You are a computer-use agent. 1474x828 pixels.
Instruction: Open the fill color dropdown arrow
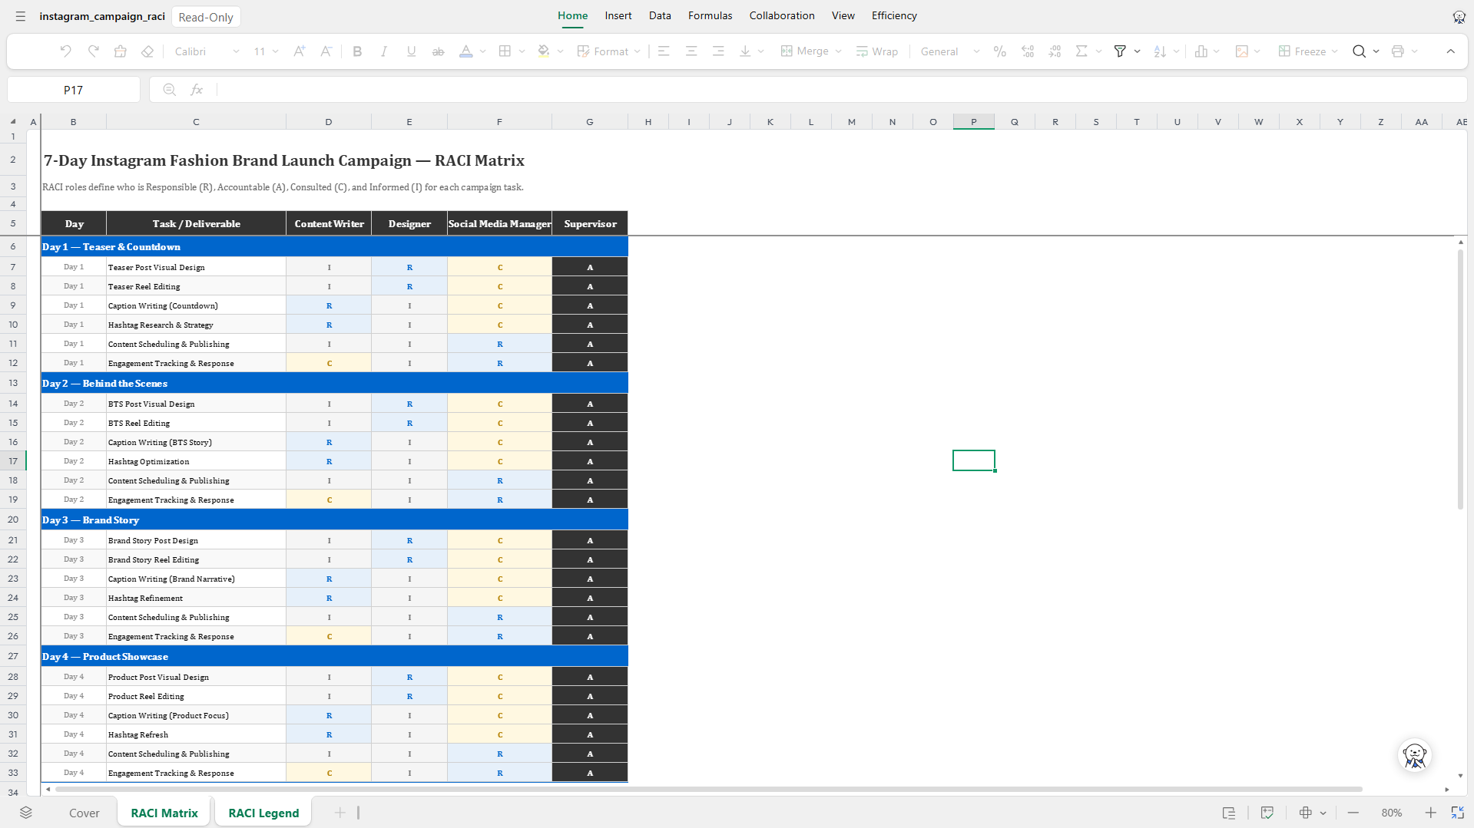click(561, 51)
